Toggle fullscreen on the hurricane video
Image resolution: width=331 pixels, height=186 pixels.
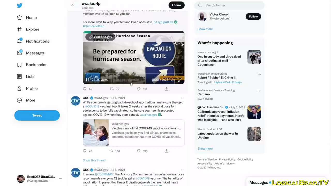coord(180,80)
